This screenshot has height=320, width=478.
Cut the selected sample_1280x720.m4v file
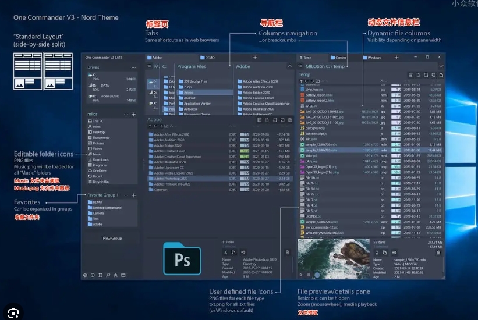click(x=377, y=253)
